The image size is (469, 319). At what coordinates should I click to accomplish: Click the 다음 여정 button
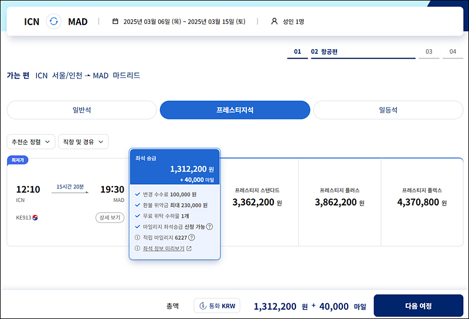[x=419, y=306]
